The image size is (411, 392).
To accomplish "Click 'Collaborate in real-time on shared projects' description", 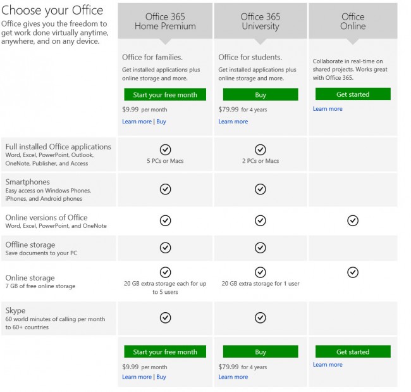I will click(x=350, y=69).
